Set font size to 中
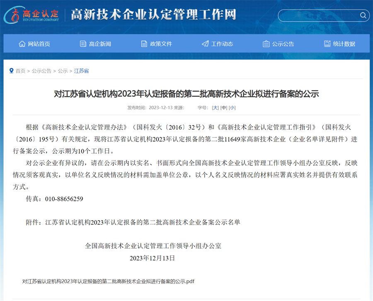Image resolution: width=373 pixels, height=301 pixels. (x=224, y=108)
